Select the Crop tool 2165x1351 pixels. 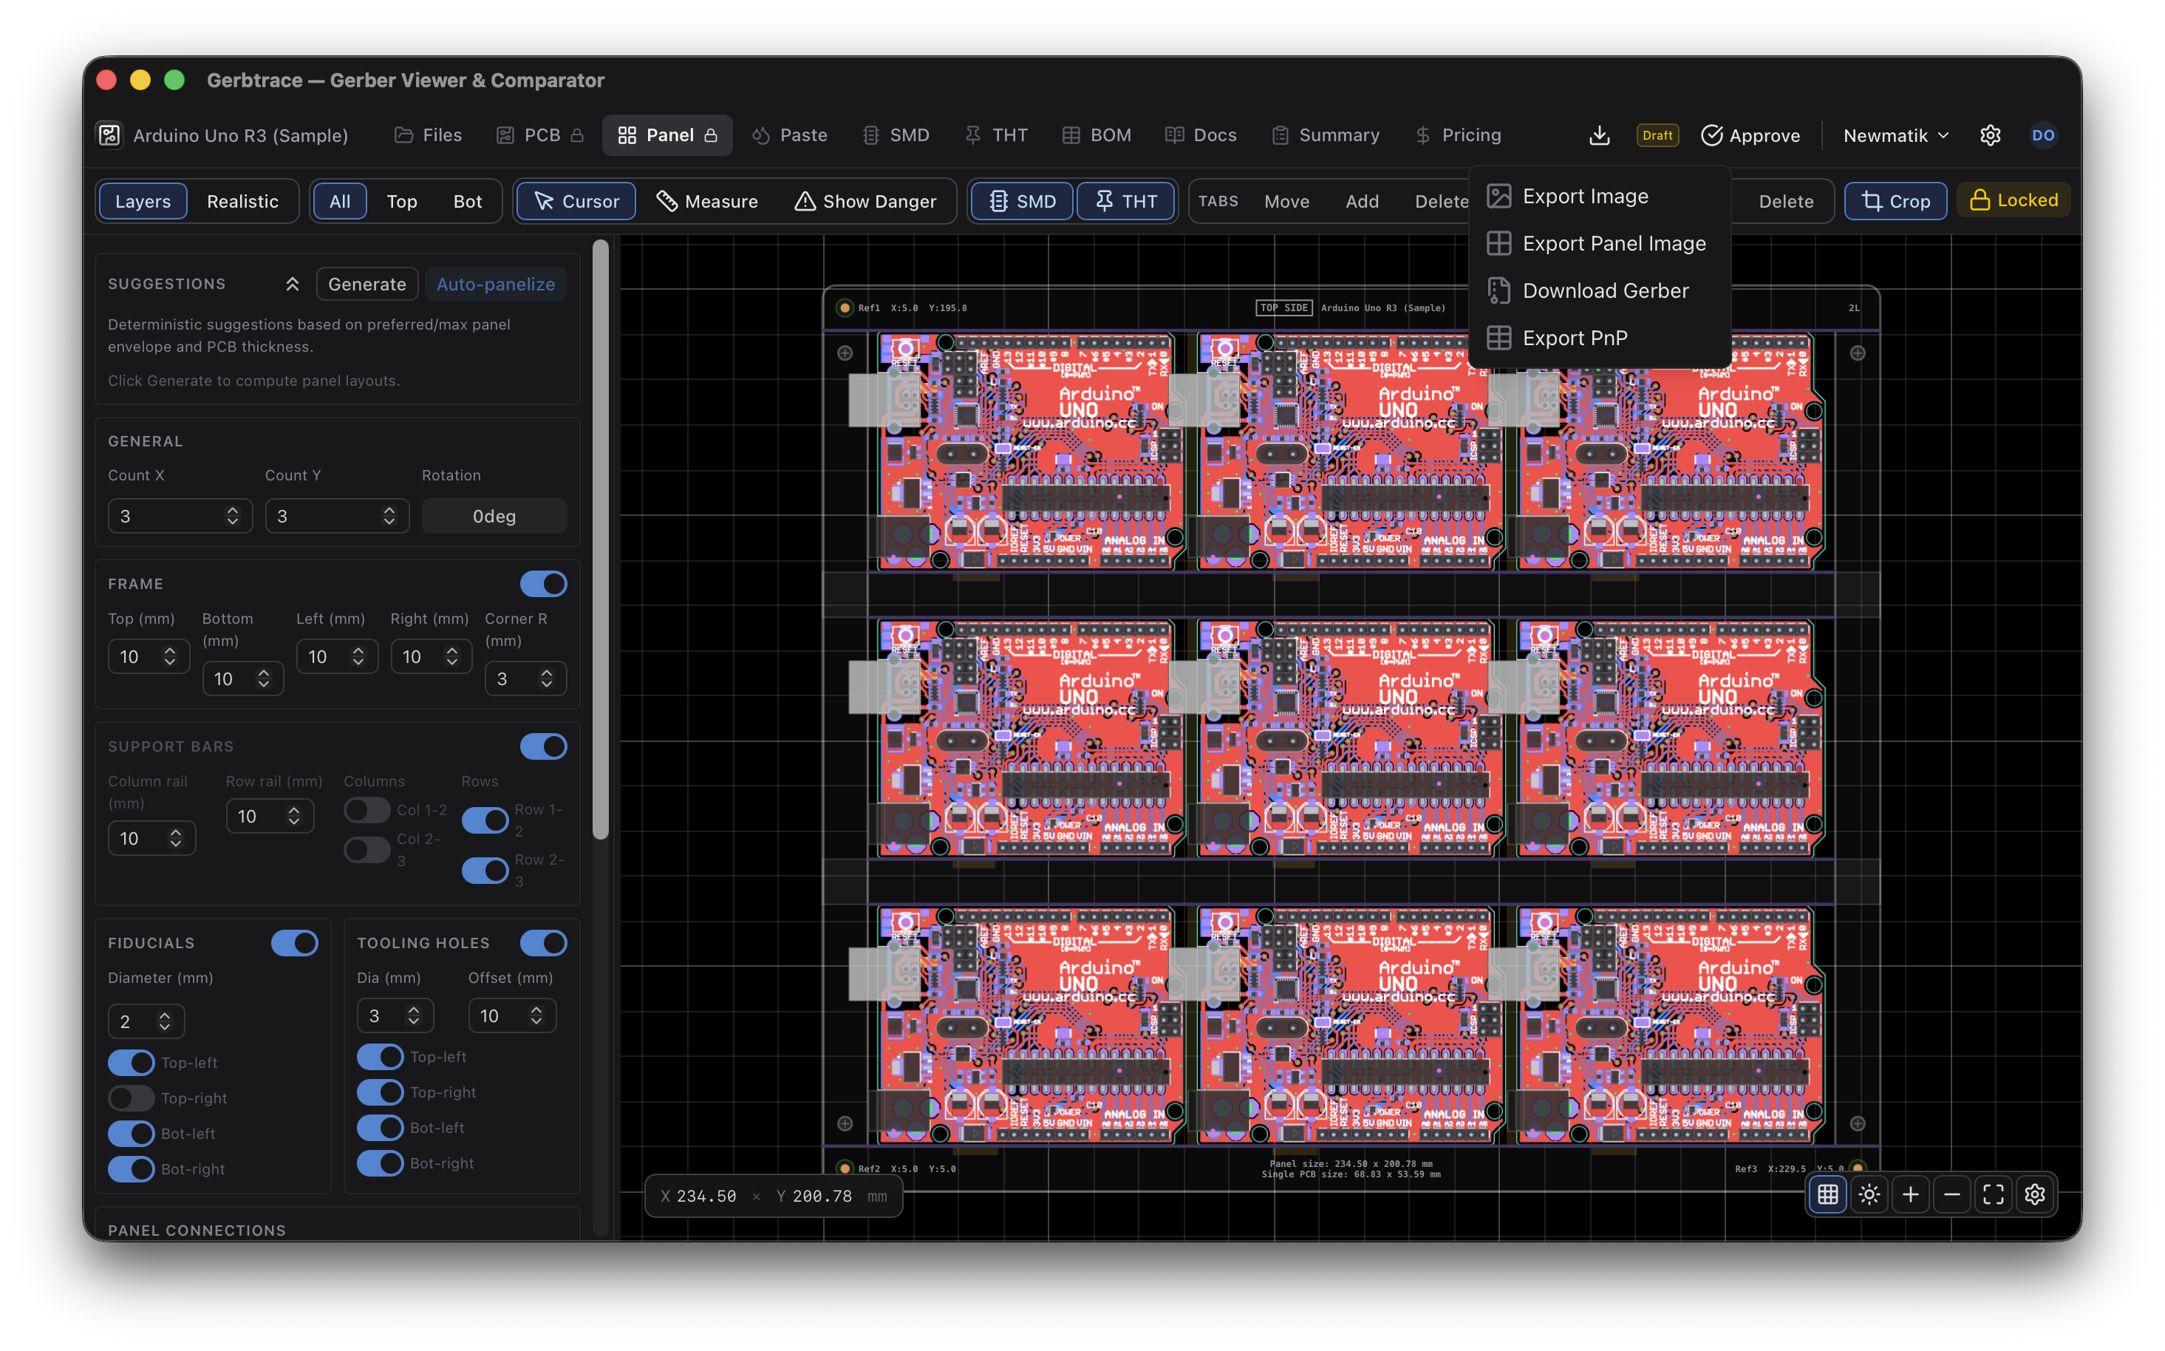pos(1895,201)
